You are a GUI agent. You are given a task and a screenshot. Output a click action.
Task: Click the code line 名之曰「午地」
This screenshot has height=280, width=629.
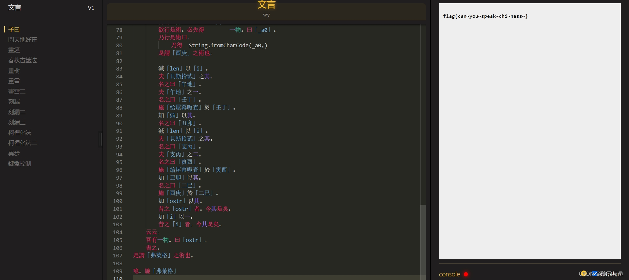180,84
